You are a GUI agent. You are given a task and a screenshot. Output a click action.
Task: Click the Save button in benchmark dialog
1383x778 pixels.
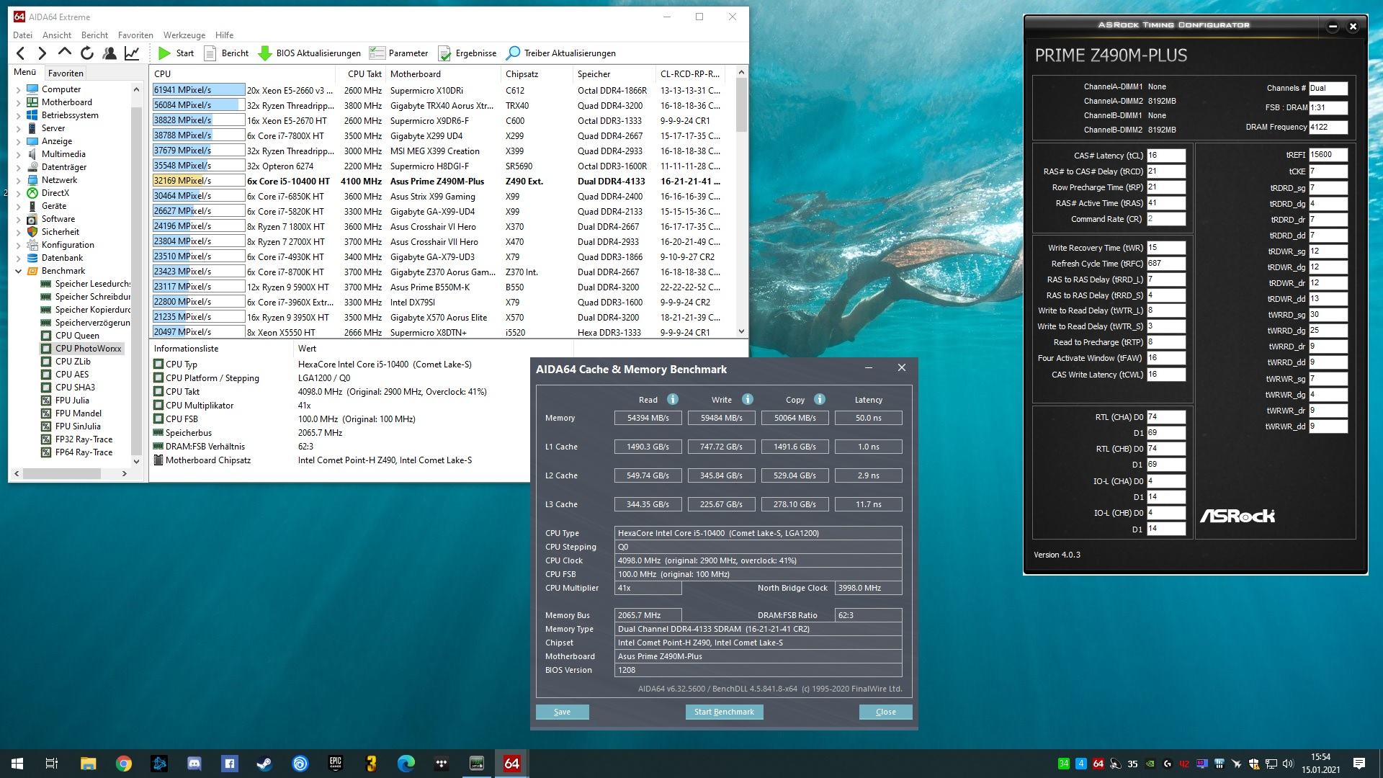(562, 712)
